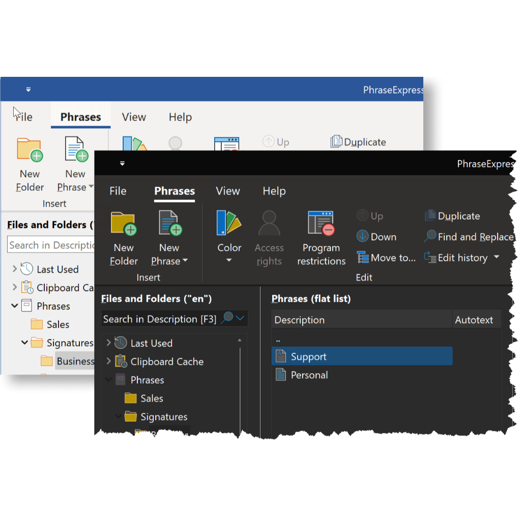Open search options chevron in dark window
Image resolution: width=521 pixels, height=521 pixels.
(x=240, y=318)
